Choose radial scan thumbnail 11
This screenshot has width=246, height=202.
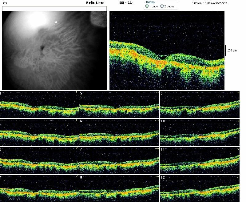pos(200,160)
